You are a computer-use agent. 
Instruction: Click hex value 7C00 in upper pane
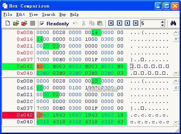point(43,60)
